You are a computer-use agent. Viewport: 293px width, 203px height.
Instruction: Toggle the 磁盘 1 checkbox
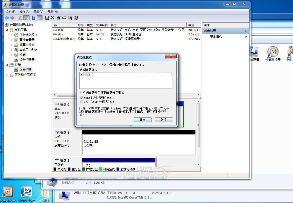point(81,75)
